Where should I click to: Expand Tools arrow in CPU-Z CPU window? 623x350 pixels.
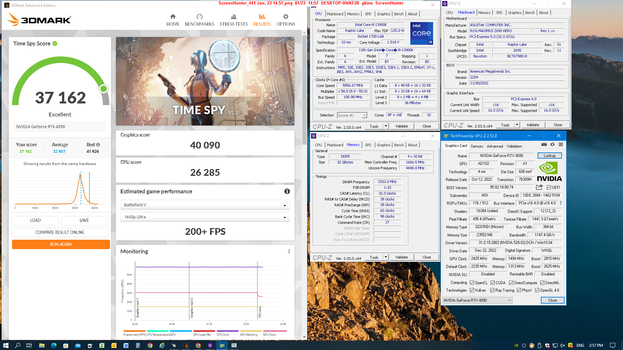(386, 126)
